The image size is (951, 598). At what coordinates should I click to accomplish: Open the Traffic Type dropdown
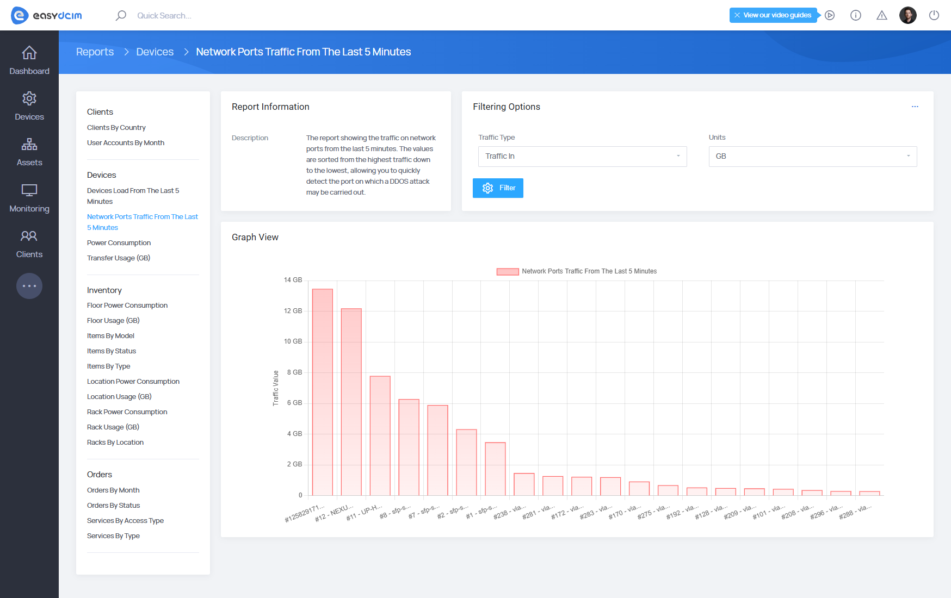coord(582,157)
